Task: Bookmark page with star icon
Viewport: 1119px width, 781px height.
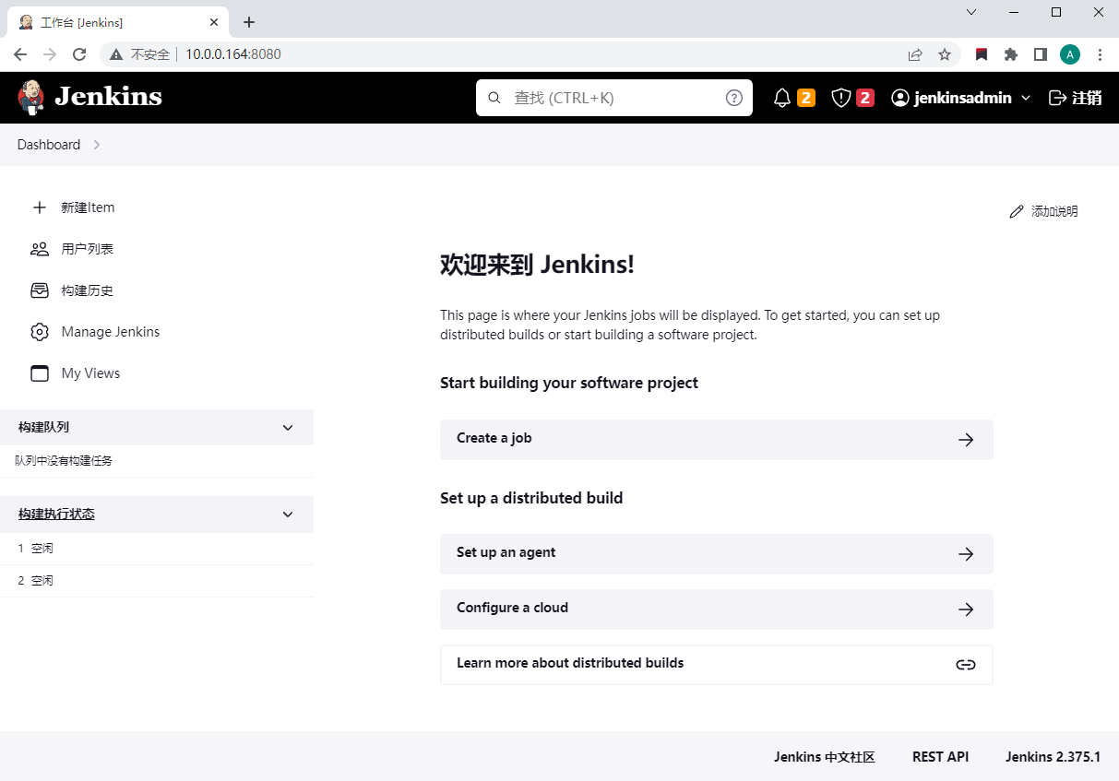Action: pos(945,54)
